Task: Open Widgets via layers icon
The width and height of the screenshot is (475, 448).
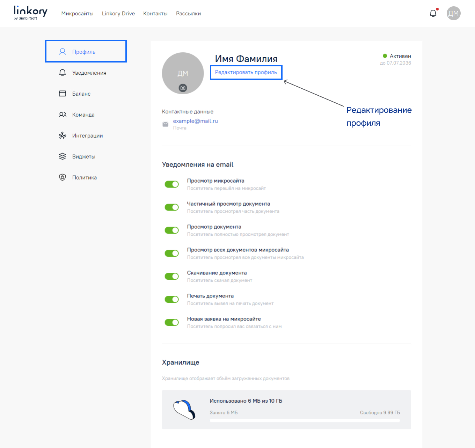Action: click(x=63, y=156)
